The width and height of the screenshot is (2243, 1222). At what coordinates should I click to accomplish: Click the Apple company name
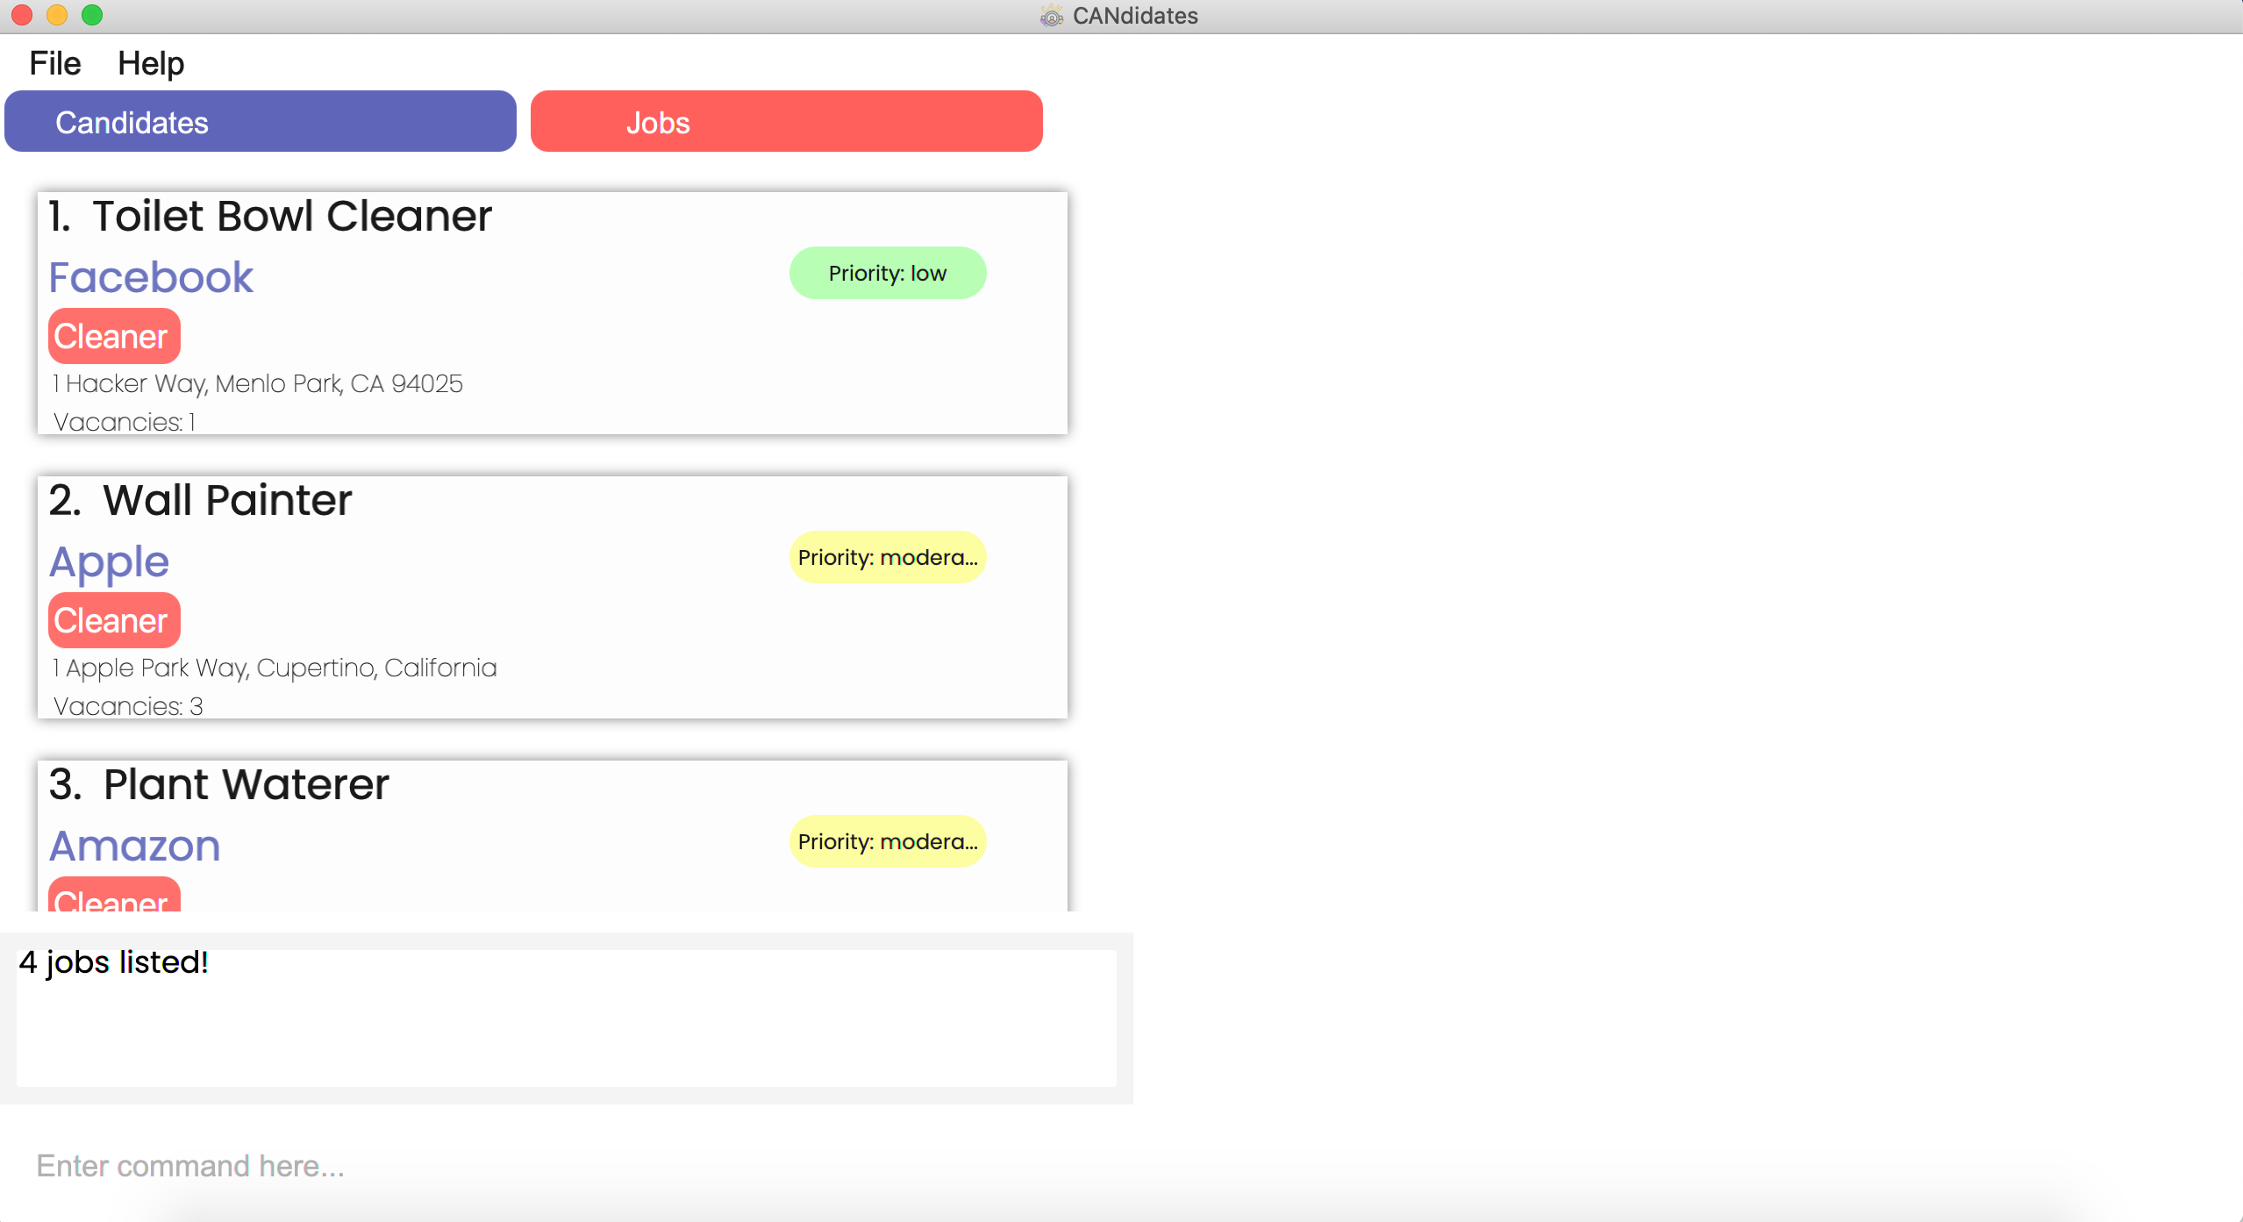pos(109,561)
